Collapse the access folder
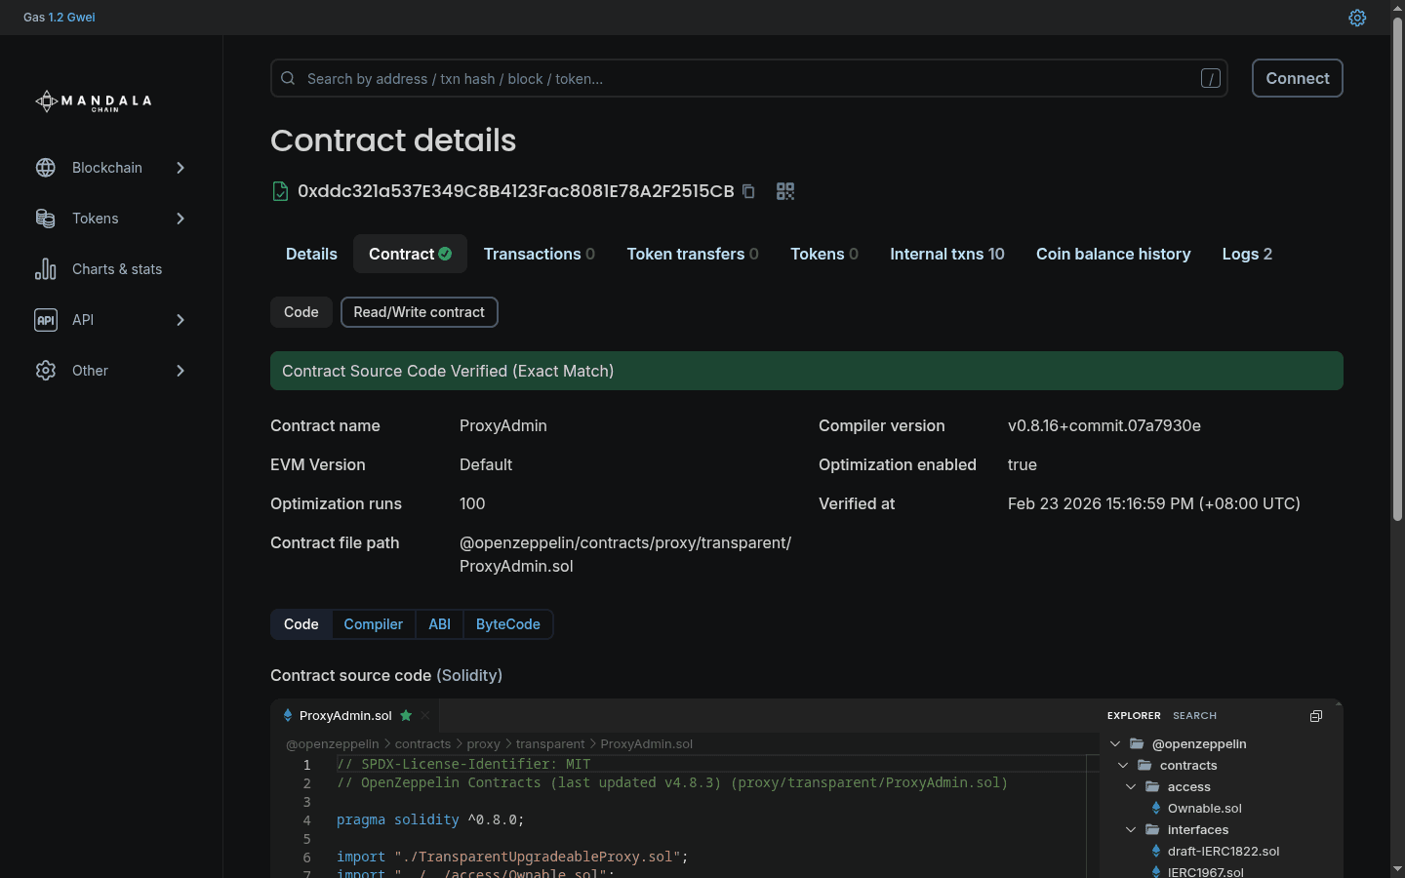This screenshot has height=878, width=1405. coord(1131,786)
